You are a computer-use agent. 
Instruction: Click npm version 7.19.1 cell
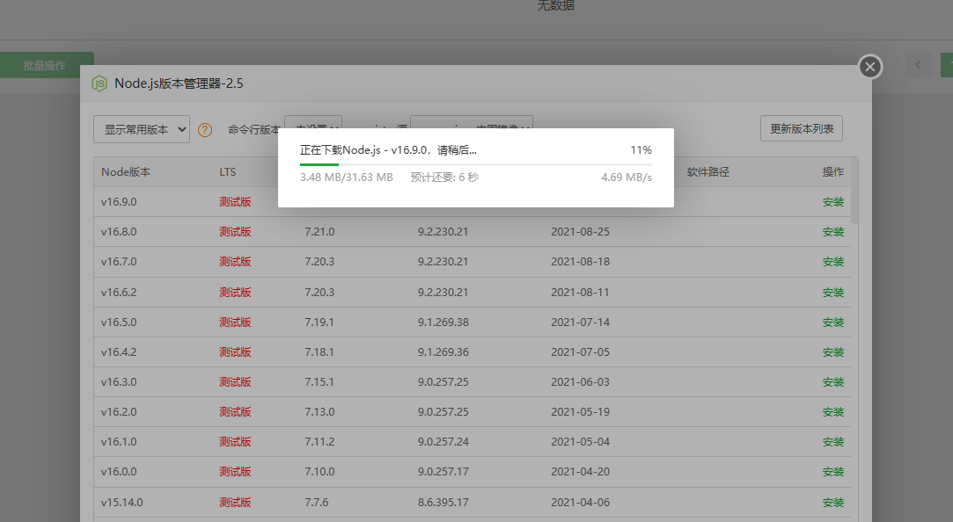pos(319,323)
